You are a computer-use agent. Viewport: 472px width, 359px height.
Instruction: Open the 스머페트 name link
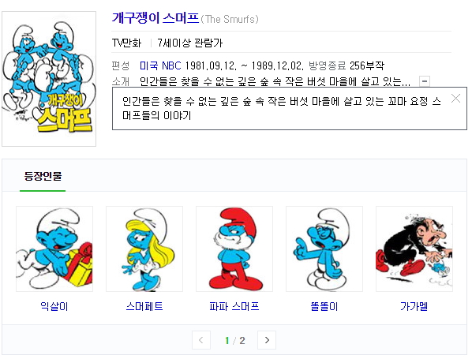pyautogui.click(x=144, y=306)
